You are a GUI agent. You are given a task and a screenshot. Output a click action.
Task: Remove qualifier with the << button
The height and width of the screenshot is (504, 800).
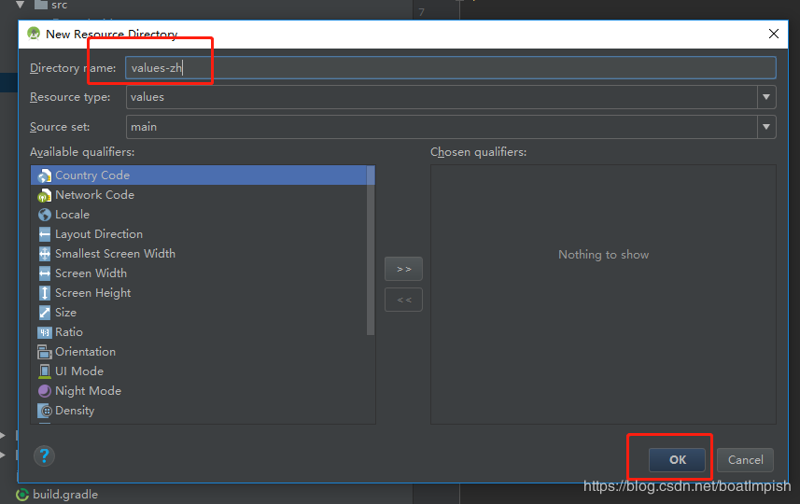(403, 300)
